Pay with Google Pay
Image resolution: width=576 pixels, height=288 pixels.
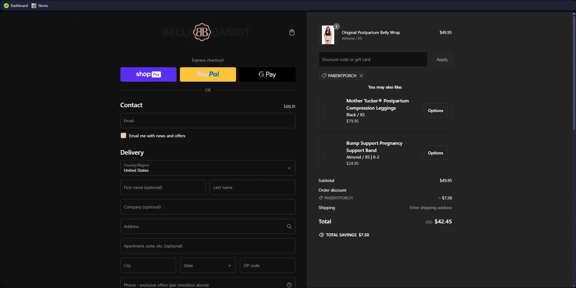click(x=267, y=74)
